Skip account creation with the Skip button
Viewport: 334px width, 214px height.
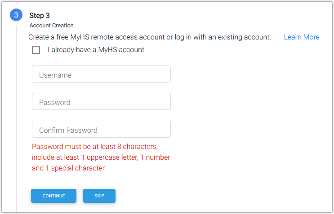(x=99, y=196)
